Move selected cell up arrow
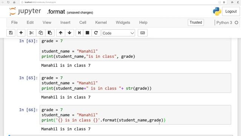Viewport: 241px width, 136px height. [61, 33]
